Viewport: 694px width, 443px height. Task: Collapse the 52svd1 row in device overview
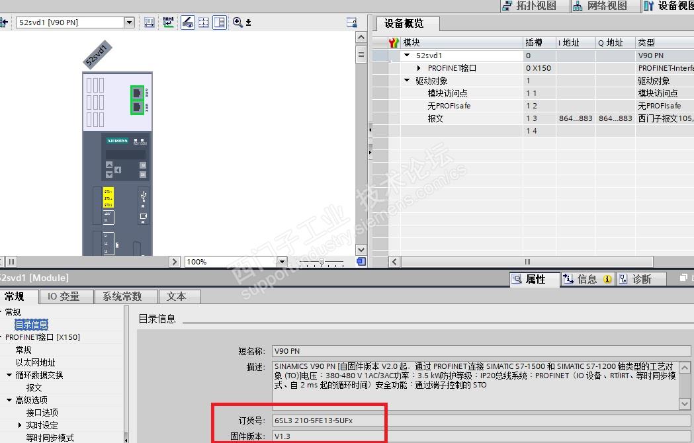click(407, 56)
